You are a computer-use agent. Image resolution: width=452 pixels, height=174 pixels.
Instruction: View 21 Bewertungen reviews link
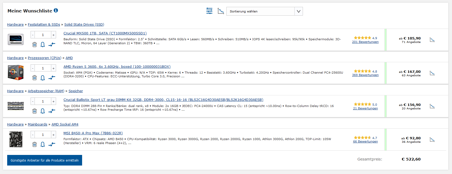(365, 108)
